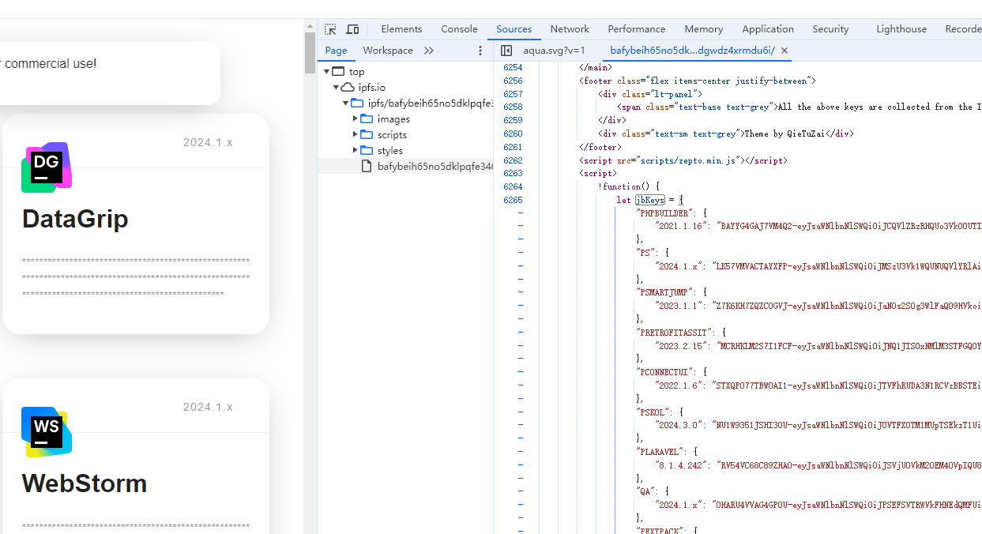This screenshot has height=534, width=982.
Task: Collapse the top frame node
Action: click(x=326, y=71)
